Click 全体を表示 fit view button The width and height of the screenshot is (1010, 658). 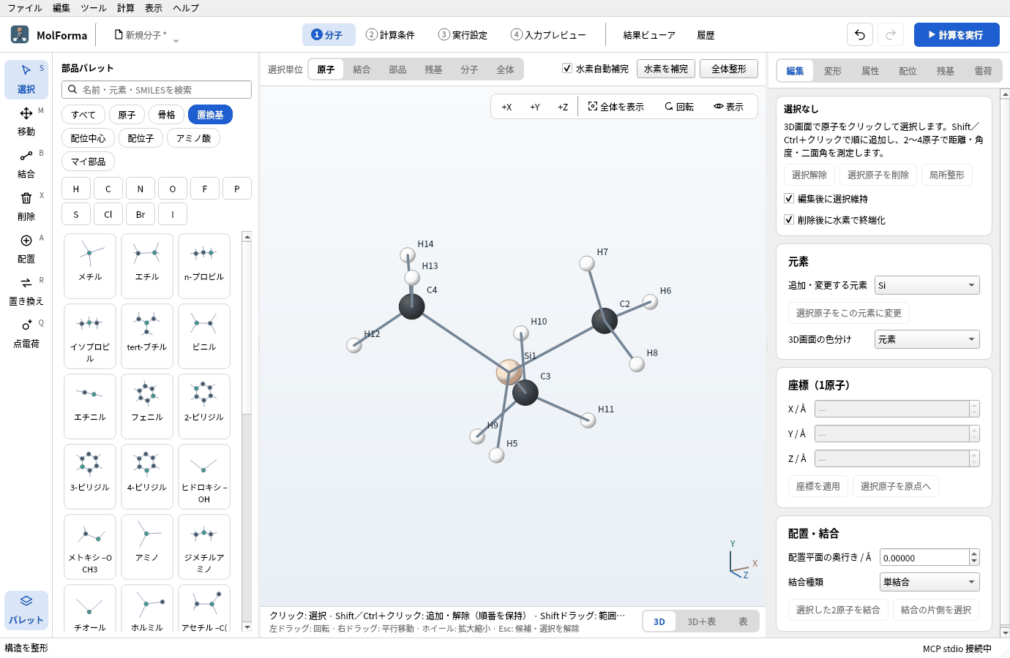(x=616, y=107)
